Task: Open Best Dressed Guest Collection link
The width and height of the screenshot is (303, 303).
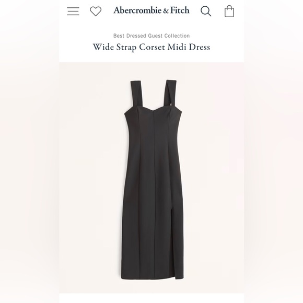Action: click(x=151, y=36)
